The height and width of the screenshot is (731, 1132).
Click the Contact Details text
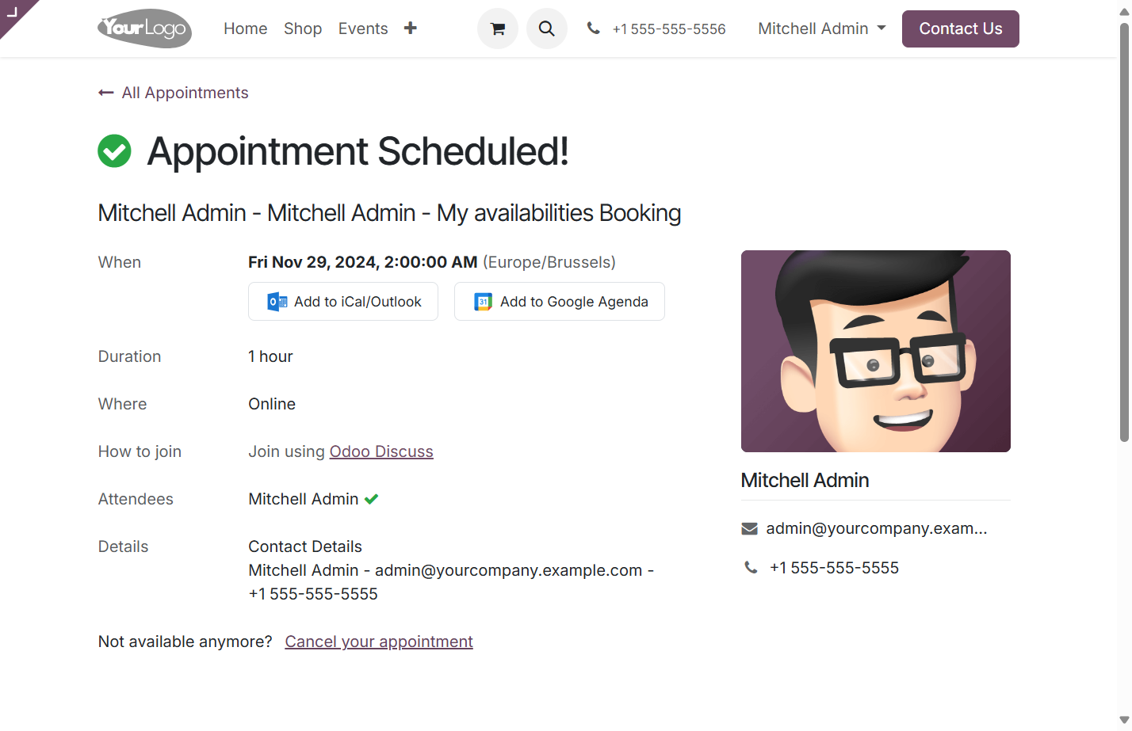305,546
